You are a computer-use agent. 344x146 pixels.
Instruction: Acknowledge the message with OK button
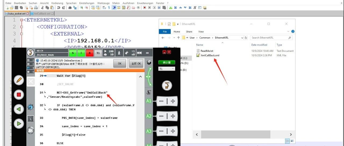point(120,64)
